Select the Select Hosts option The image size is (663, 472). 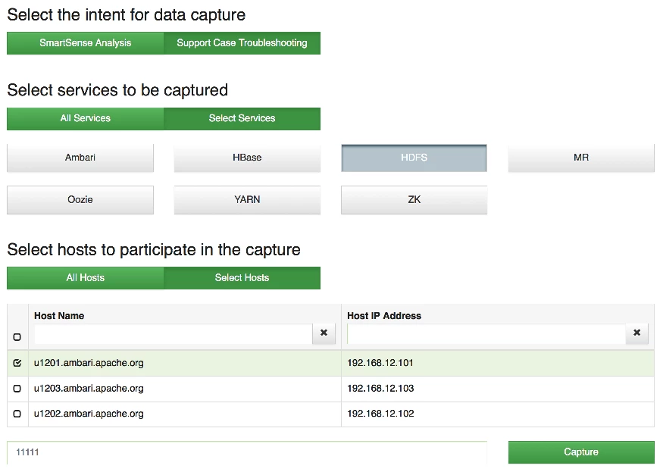pyautogui.click(x=242, y=278)
